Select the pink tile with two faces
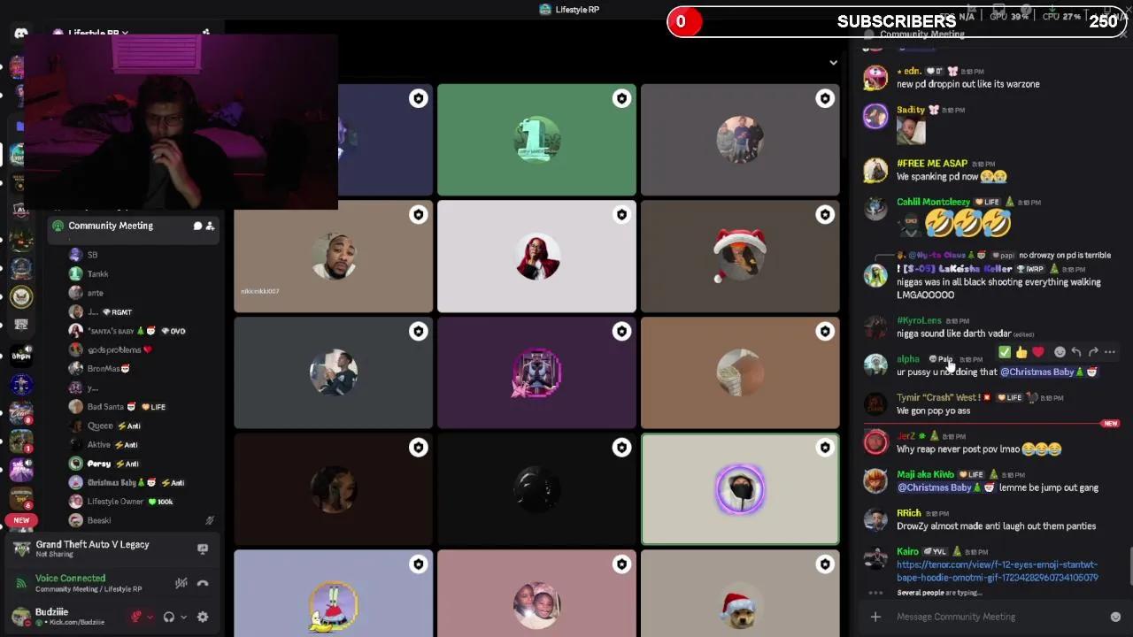1133x637 pixels. (536, 593)
